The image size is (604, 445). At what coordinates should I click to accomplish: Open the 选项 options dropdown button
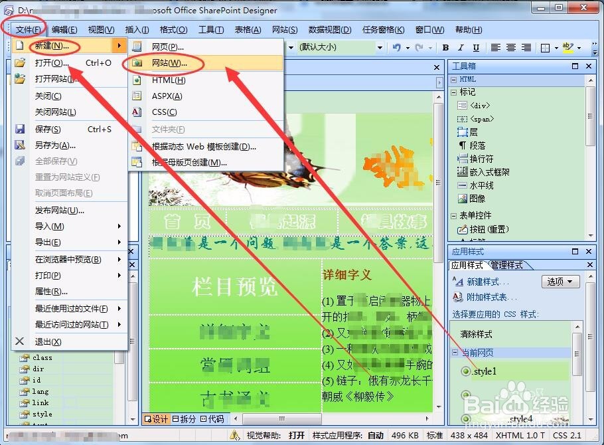pos(560,282)
